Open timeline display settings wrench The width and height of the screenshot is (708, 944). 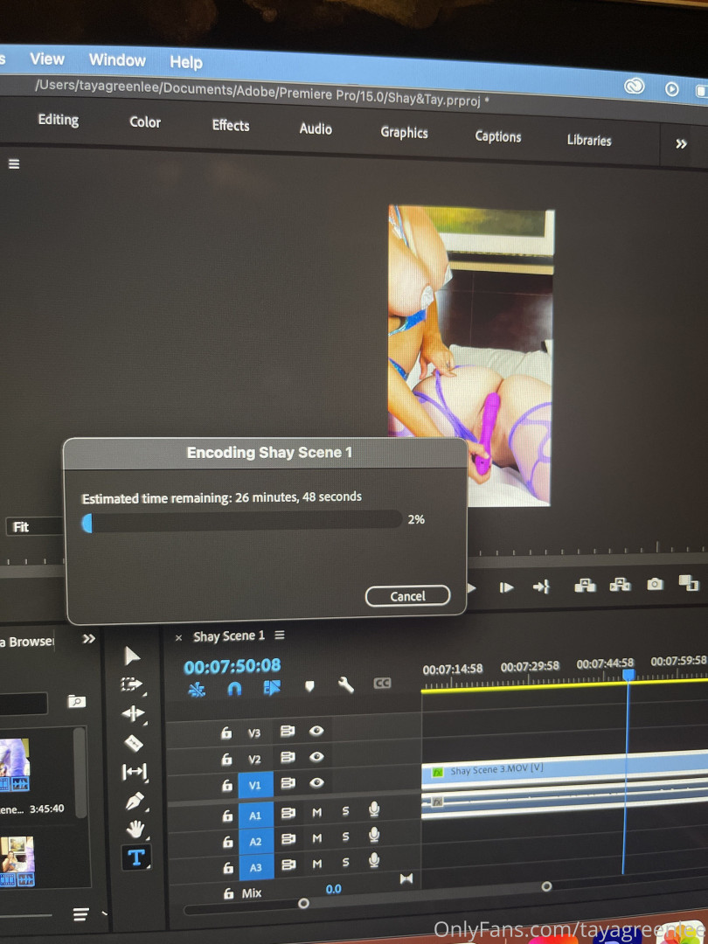coord(345,685)
